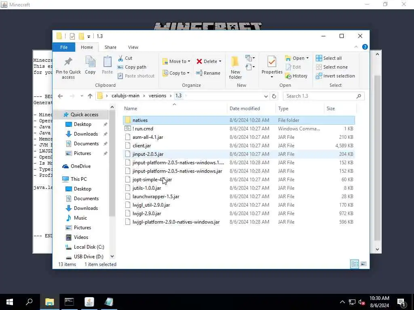Click versions in the address path
This screenshot has height=310, width=414.
point(157,96)
